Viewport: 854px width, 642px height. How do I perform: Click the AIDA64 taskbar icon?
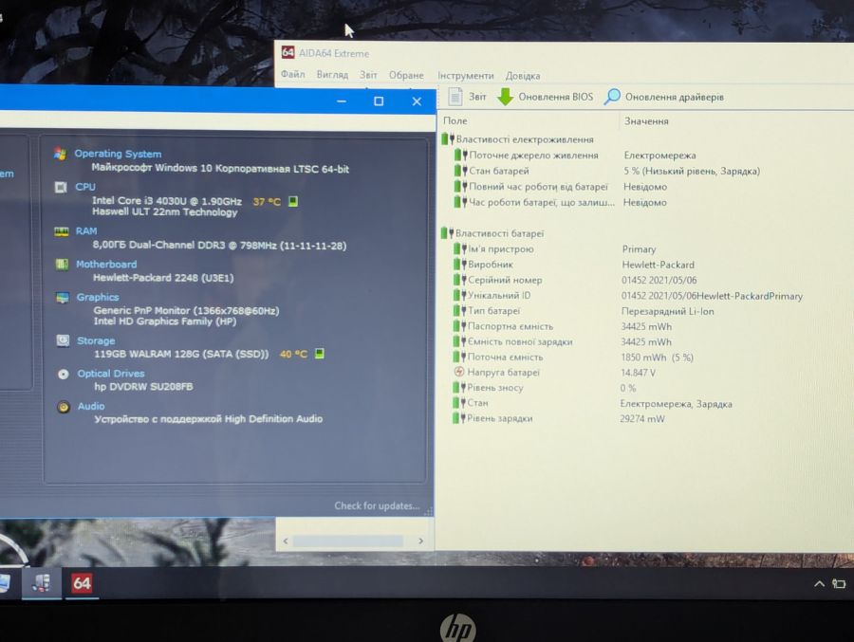[82, 583]
